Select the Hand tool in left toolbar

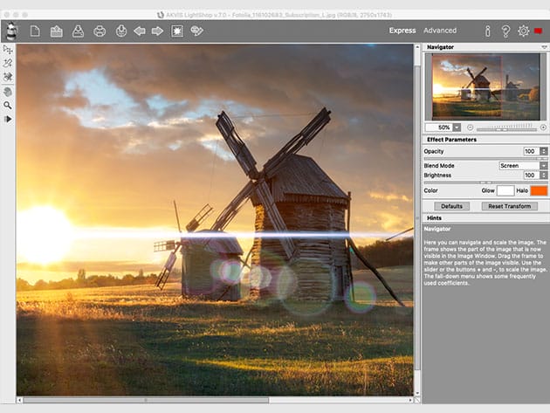coord(8,91)
